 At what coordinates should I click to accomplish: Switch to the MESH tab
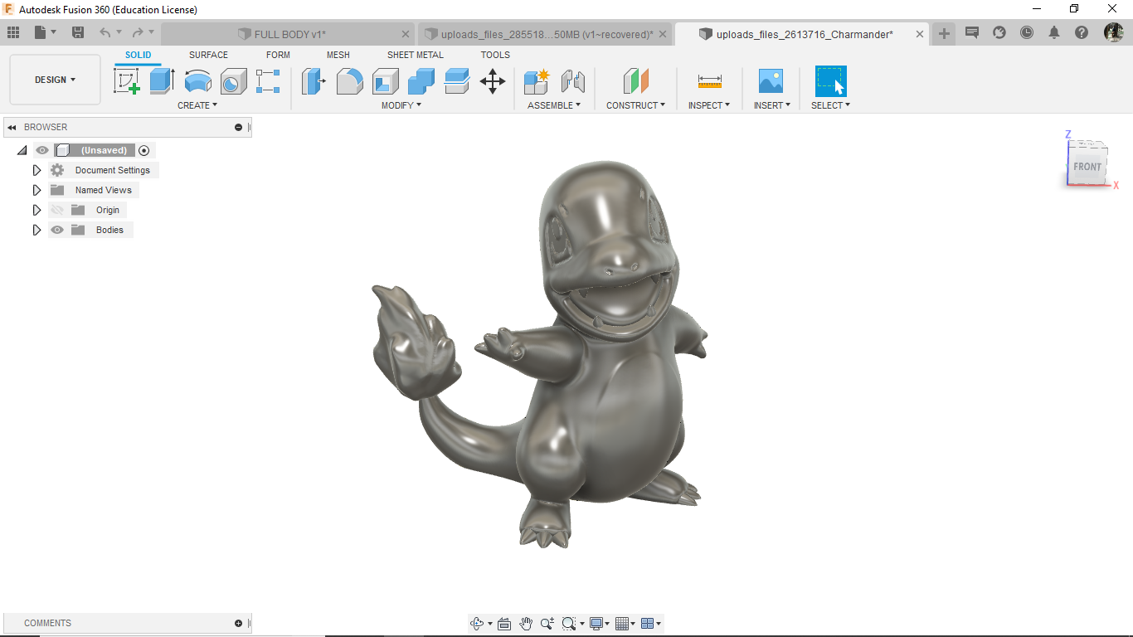[338, 55]
